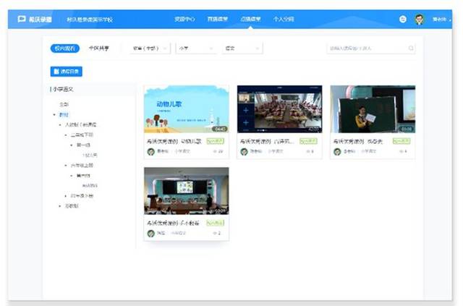Image resolution: width=463 pixels, height=306 pixels.
Task: Select the lesson under 第六组 in the tree
Action: click(x=90, y=186)
